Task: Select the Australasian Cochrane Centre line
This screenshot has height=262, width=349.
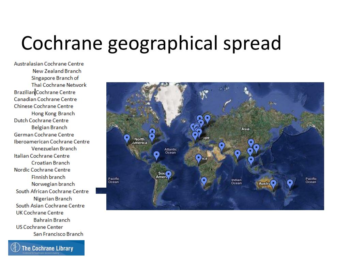Action: 49,64
